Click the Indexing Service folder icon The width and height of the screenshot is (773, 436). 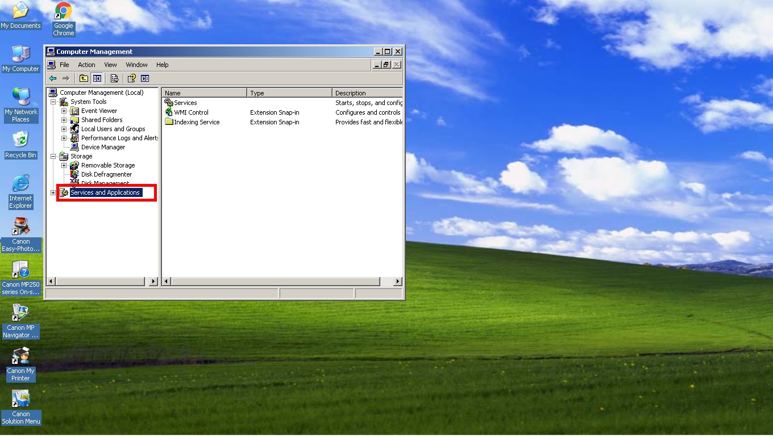(169, 122)
